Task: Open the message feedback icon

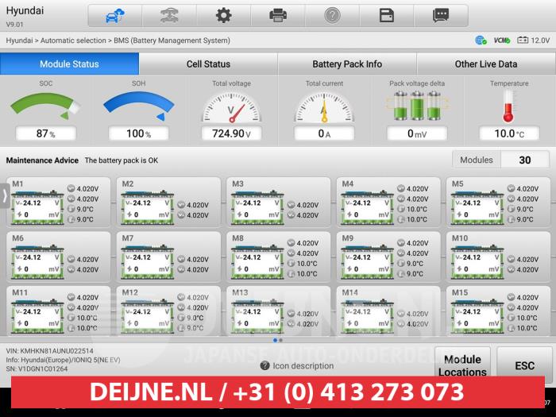Action: click(x=441, y=16)
